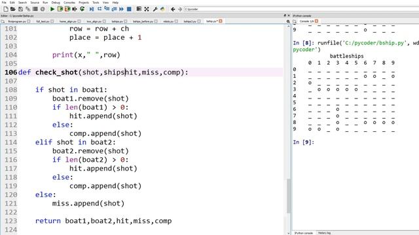Open the View menu
Viewport: 419px width, 235px height.
click(106, 3)
